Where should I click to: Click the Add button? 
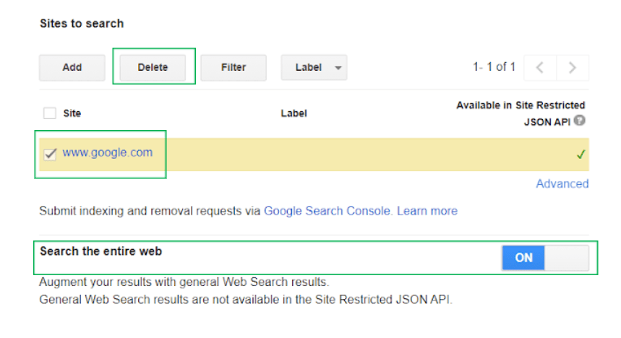tap(72, 68)
